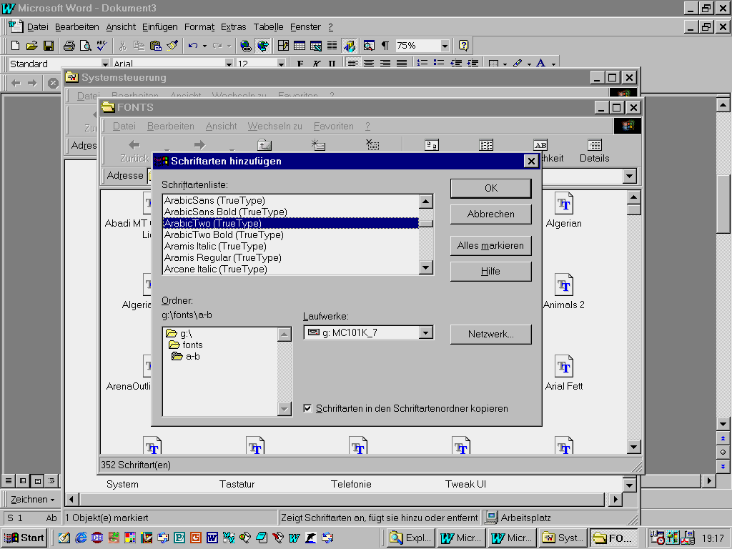Image resolution: width=732 pixels, height=549 pixels.
Task: Toggle the Web toolbar icon
Action: (x=263, y=46)
